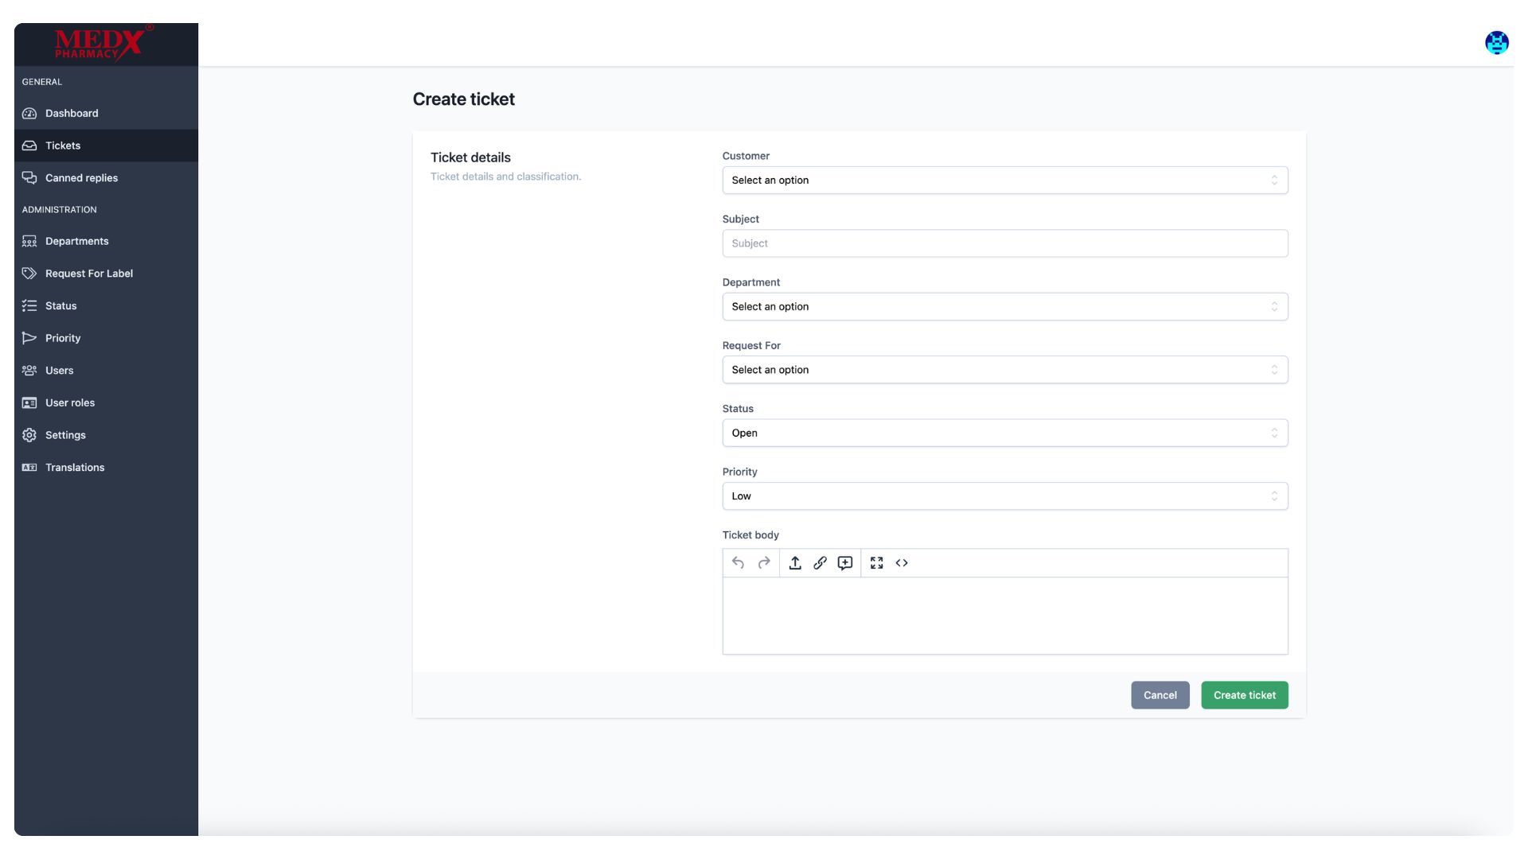
Task: Click the Users group icon
Action: tap(29, 371)
